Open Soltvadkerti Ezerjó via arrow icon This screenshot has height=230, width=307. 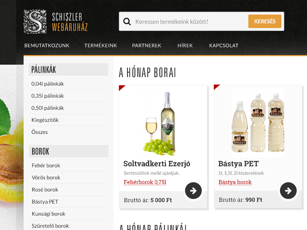coord(193,191)
